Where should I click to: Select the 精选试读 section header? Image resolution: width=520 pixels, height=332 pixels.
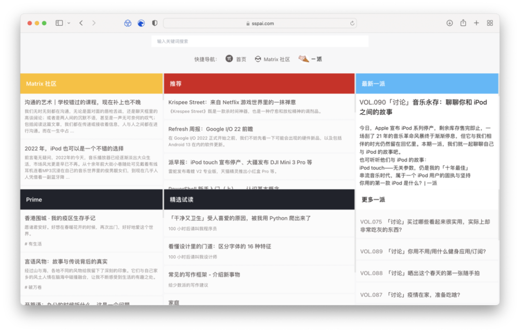point(260,200)
